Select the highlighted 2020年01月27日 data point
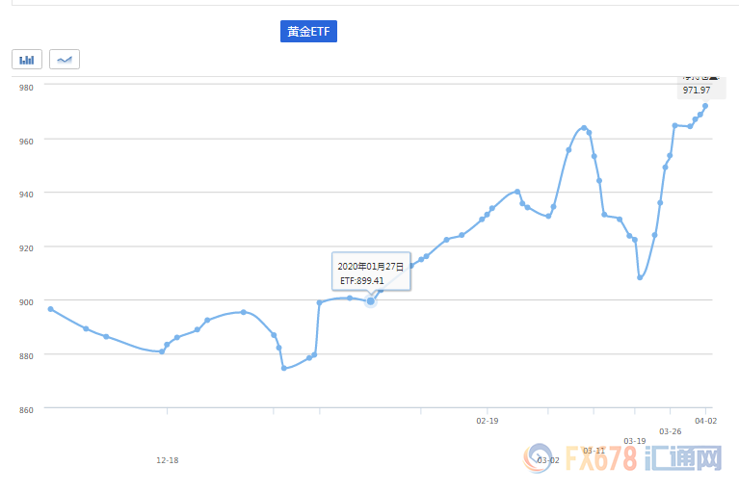 click(370, 300)
